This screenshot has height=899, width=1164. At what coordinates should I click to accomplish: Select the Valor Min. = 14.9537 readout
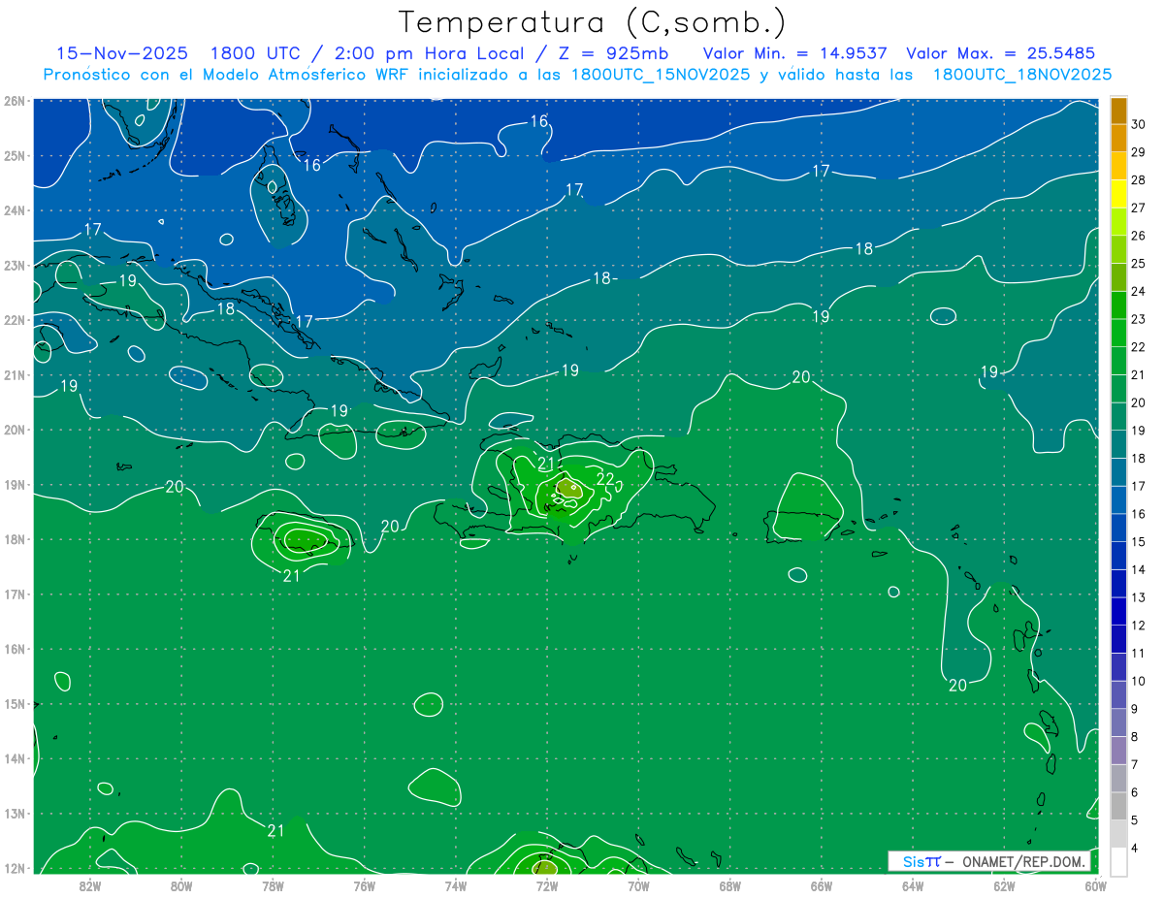[x=796, y=53]
